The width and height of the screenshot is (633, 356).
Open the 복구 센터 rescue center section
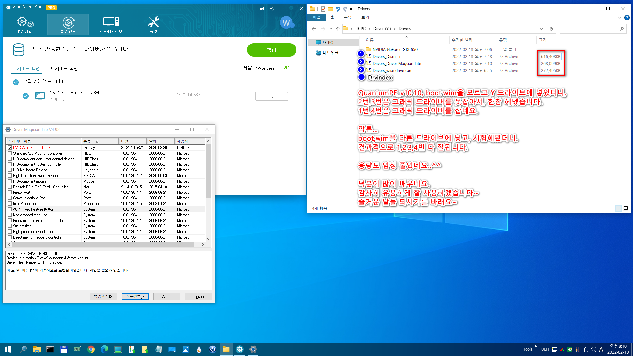pyautogui.click(x=68, y=25)
